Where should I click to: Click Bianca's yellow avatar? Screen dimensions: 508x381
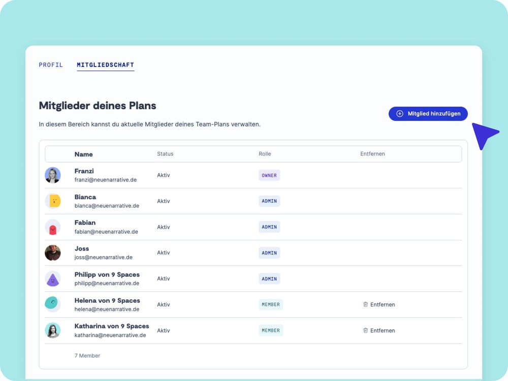click(53, 201)
